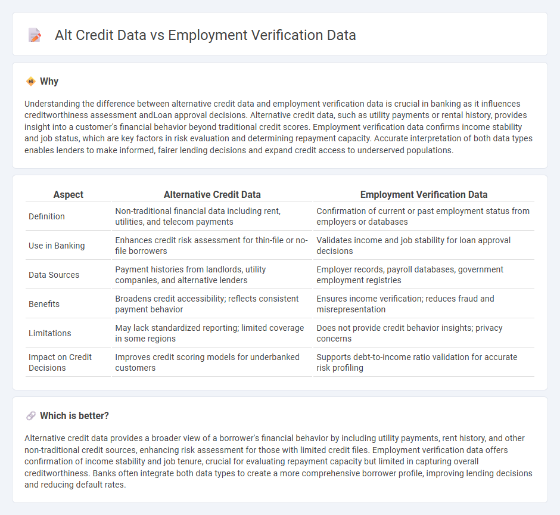This screenshot has width=560, height=515.
Task: Click the chain link icon beside Which is better?
Action: pos(31,415)
